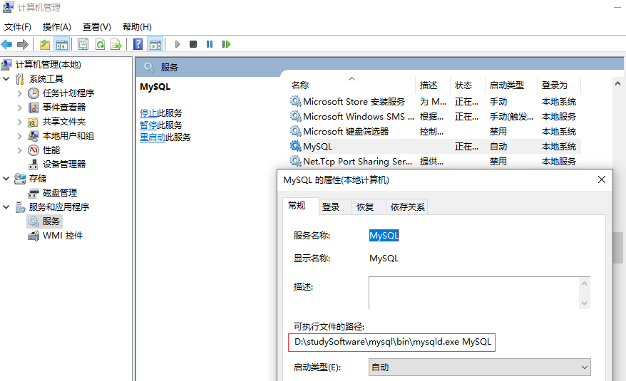Viewport: 626px width, 381px height.
Task: Click the Forward arrow toolbar icon
Action: tap(23, 44)
